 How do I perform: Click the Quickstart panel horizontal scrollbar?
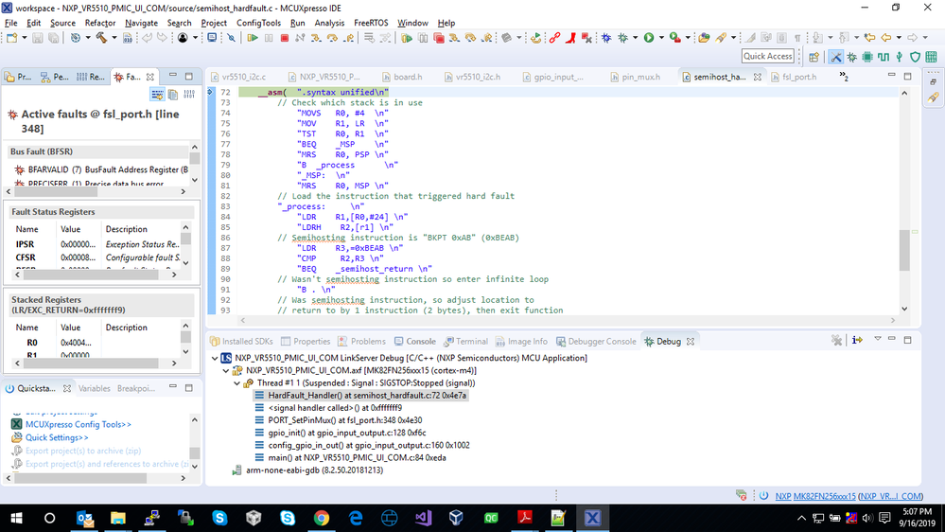(x=80, y=478)
